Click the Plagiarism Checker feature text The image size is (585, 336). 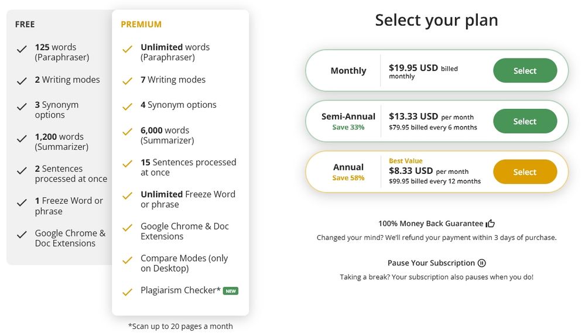click(x=180, y=290)
